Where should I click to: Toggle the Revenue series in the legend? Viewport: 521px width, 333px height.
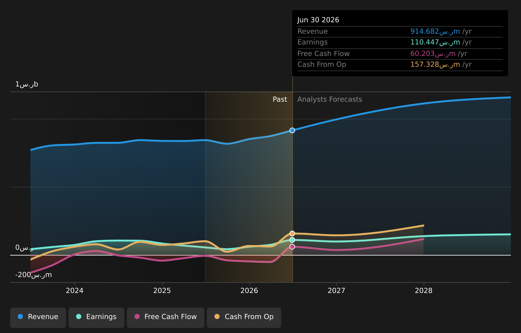click(x=38, y=317)
